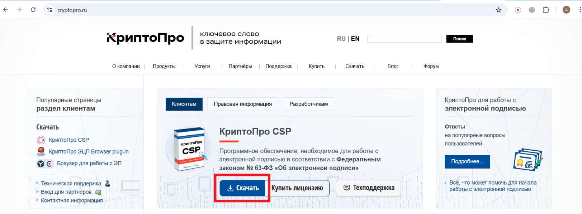Open КриптоПро ЭЦП Browser plug-in link
The width and height of the screenshot is (582, 214).
pyautogui.click(x=89, y=152)
